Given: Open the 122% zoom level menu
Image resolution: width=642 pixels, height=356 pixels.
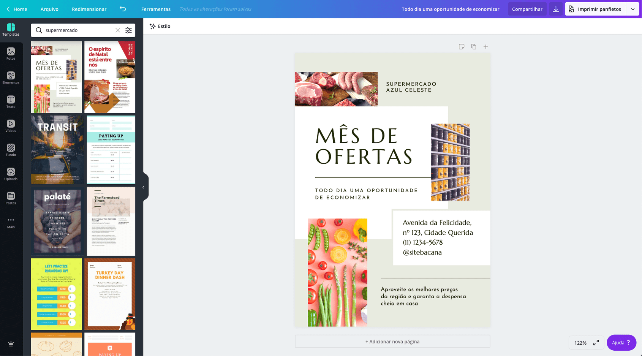Looking at the screenshot, I should pyautogui.click(x=580, y=343).
